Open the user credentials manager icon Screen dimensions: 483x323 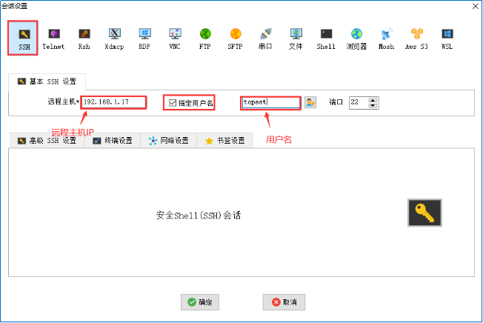(x=310, y=102)
